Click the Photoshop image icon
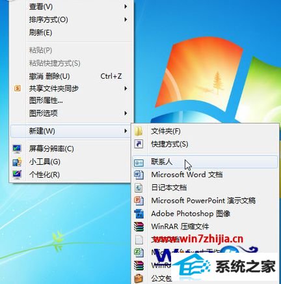This screenshot has height=284, width=281. pyautogui.click(x=139, y=214)
